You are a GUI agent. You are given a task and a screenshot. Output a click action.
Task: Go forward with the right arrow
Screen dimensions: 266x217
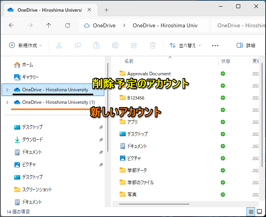30,25
